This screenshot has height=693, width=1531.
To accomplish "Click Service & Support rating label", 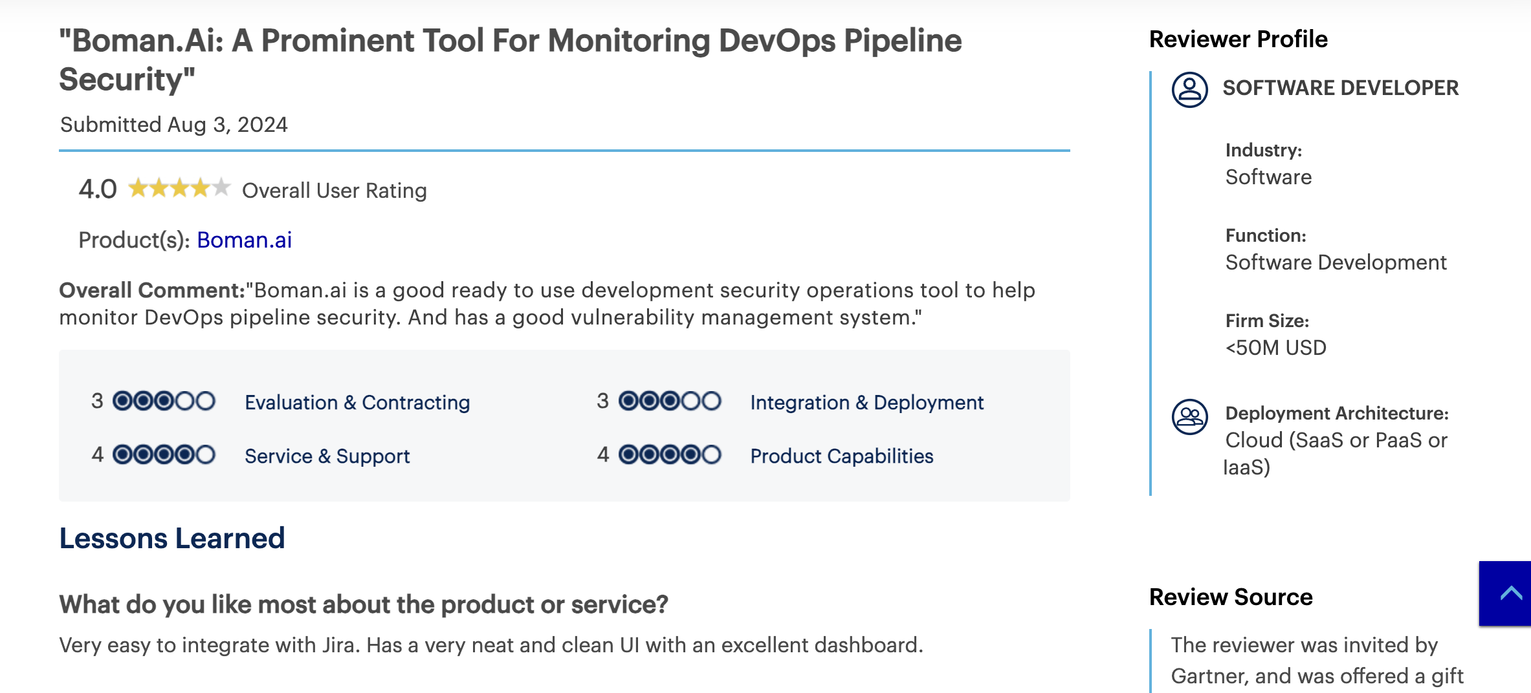I will pos(327,456).
